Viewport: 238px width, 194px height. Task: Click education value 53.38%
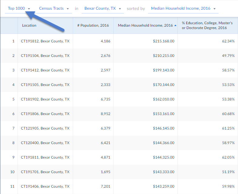tap(228, 99)
